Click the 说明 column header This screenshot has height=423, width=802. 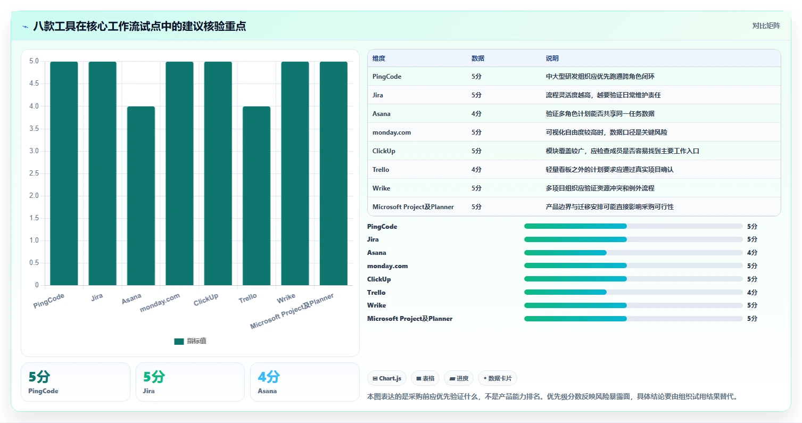552,59
